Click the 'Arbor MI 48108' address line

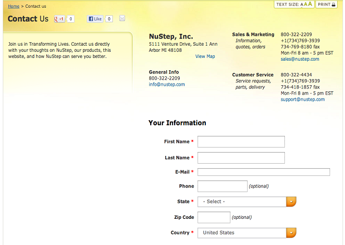(x=165, y=50)
